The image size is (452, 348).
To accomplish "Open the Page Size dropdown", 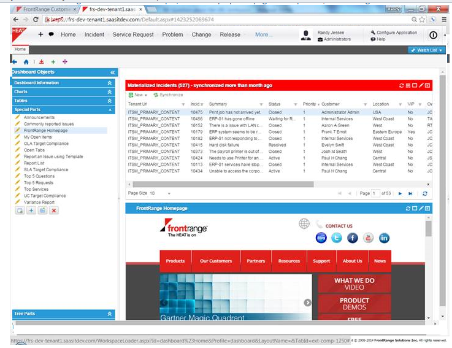I will coord(161,193).
